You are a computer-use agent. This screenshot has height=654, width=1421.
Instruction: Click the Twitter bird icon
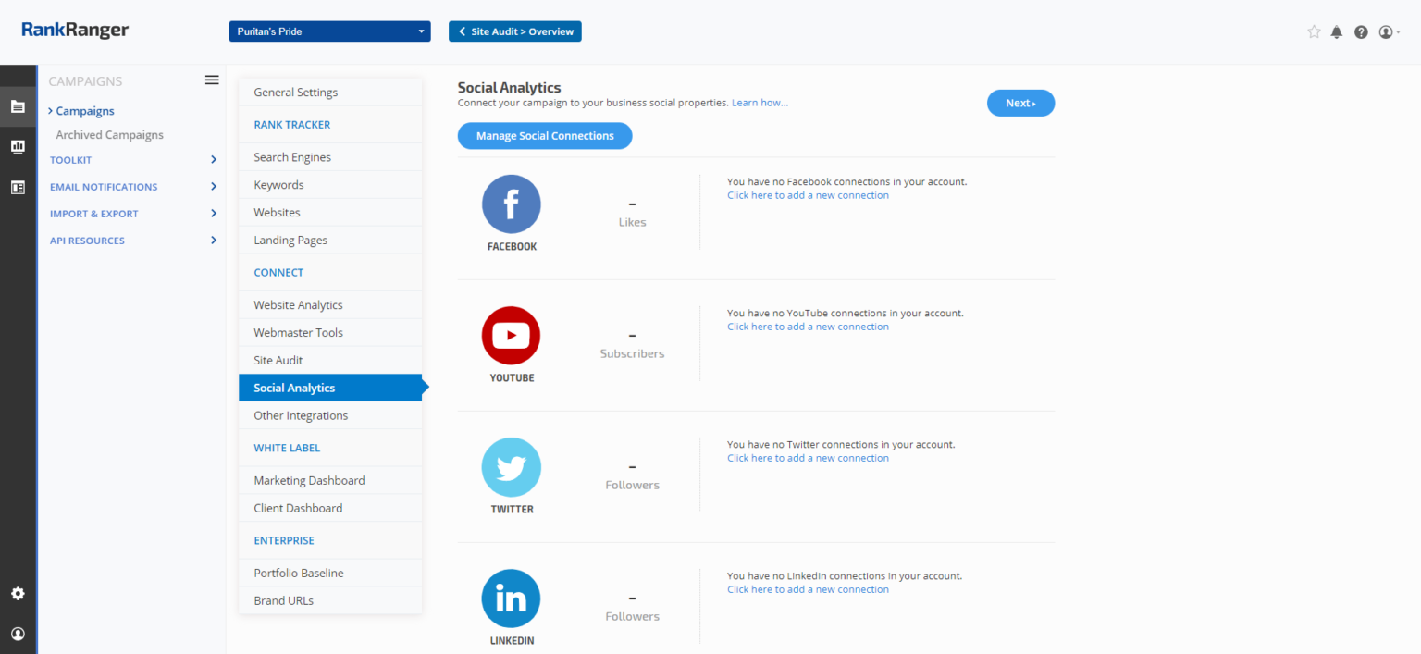(511, 467)
